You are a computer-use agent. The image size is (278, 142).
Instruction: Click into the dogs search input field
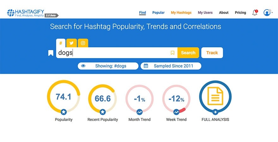114,53
